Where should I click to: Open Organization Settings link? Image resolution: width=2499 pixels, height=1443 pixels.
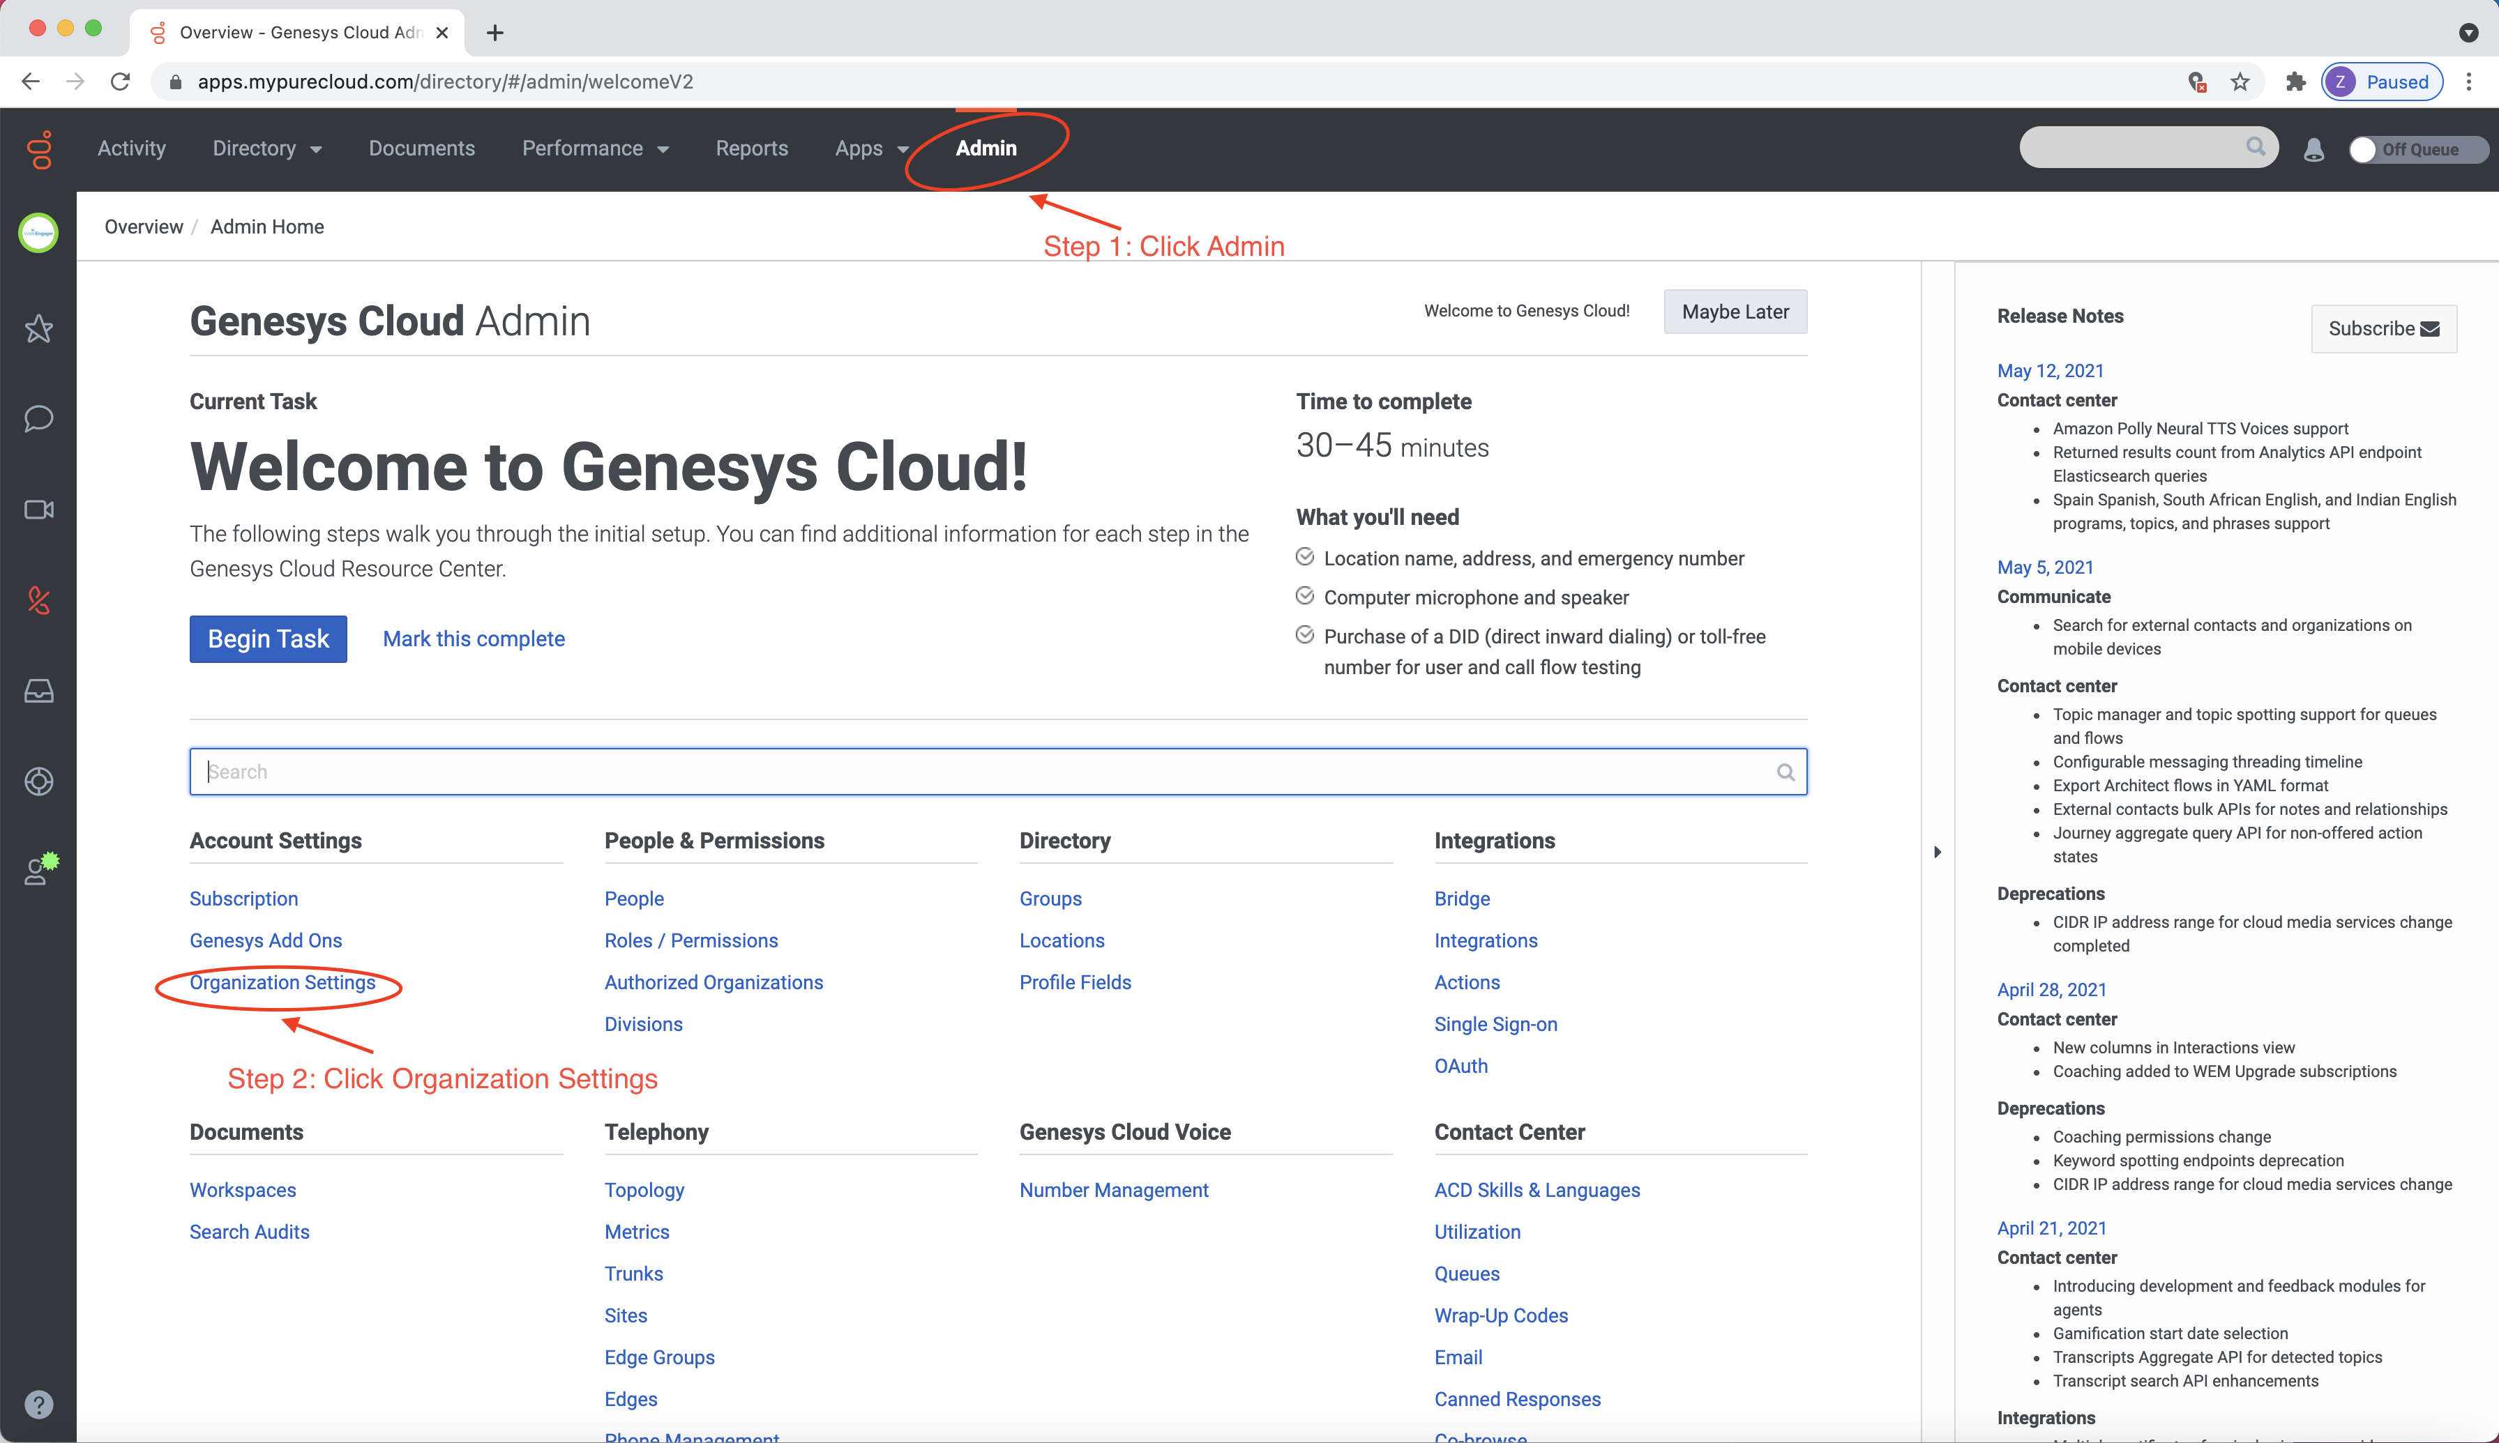282,982
